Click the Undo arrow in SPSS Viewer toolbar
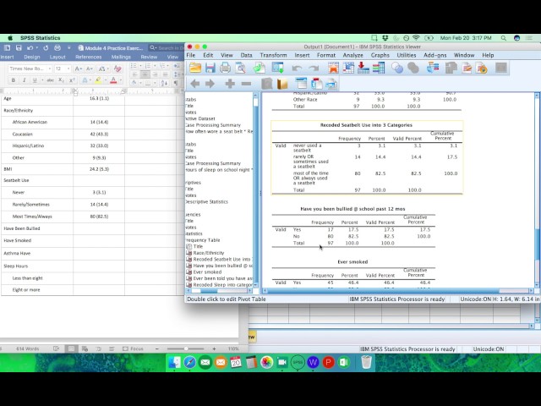541x406 pixels. point(297,68)
